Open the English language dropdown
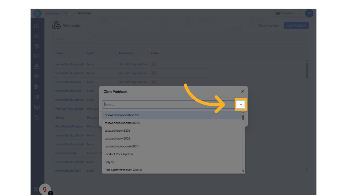This screenshot has width=347, height=195. (288, 13)
